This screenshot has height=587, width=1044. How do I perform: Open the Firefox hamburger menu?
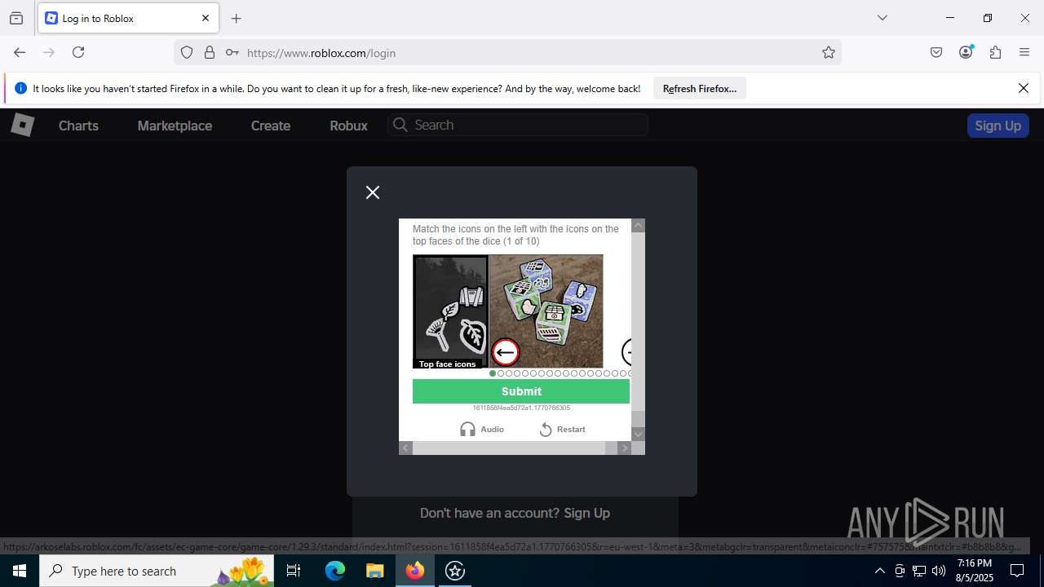click(1024, 52)
